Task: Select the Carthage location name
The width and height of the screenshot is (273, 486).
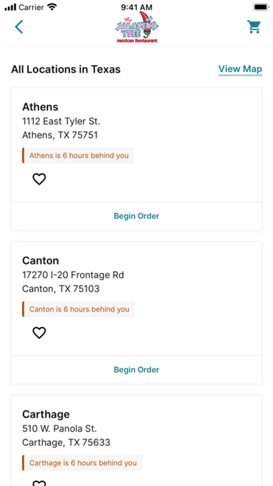Action: [x=46, y=414]
